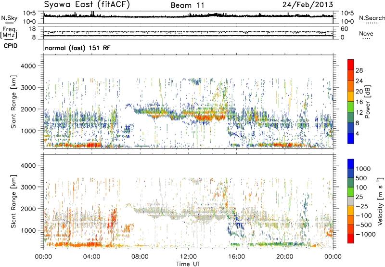Click the blue top of velocity colorbar

[351, 164]
